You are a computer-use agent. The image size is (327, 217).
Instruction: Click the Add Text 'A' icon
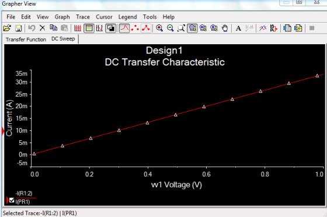coord(238,28)
